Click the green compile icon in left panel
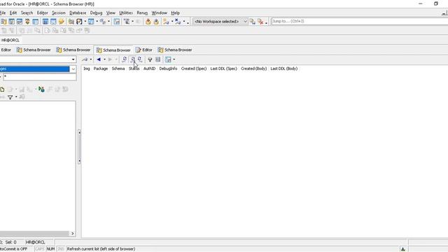Screen dimensions: 448x252 pyautogui.click(x=41, y=90)
